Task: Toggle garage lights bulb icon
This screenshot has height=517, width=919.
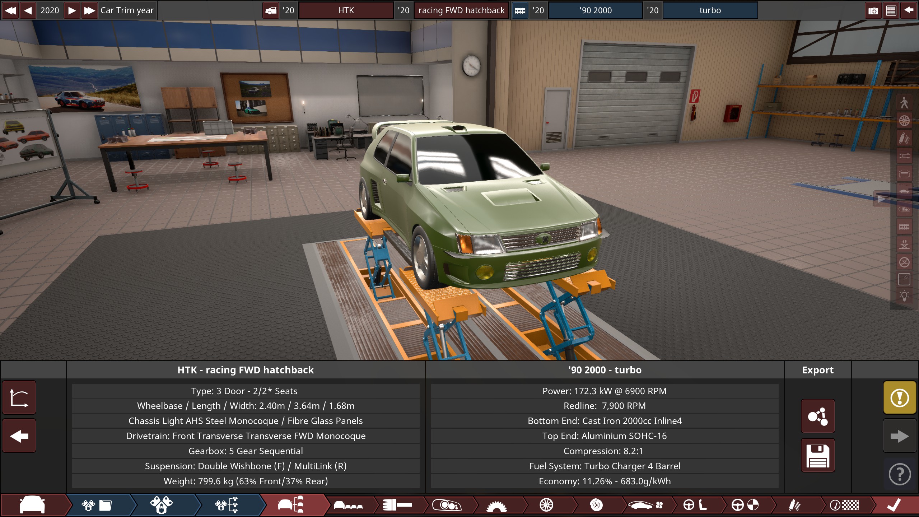Action: point(904,297)
